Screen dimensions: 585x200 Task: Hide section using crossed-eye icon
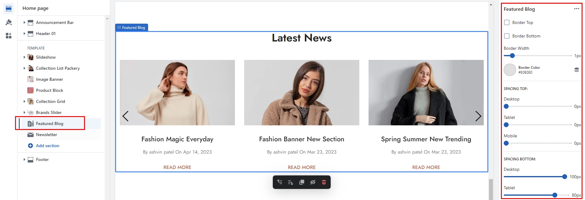(x=313, y=182)
